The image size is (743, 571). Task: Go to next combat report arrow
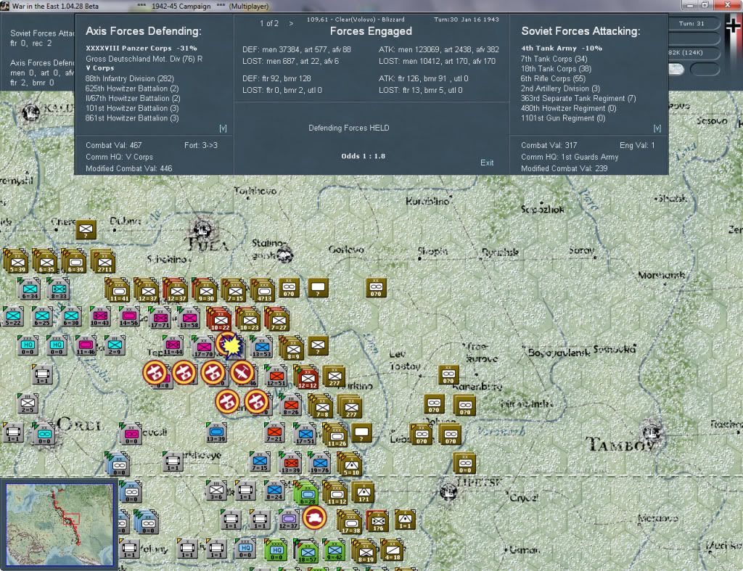291,23
